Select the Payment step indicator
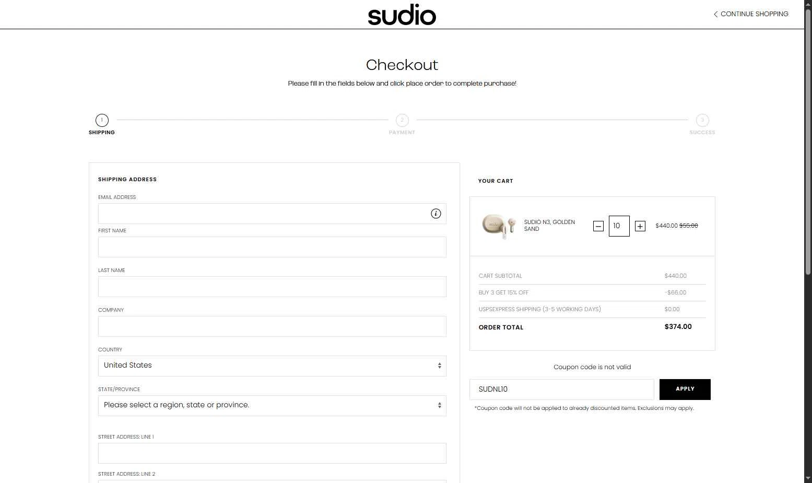Viewport: 812px width, 483px height. coord(402,125)
